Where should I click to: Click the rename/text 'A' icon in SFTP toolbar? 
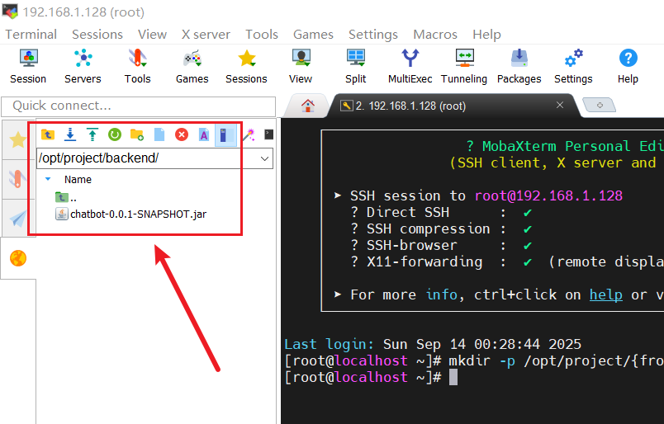point(204,134)
